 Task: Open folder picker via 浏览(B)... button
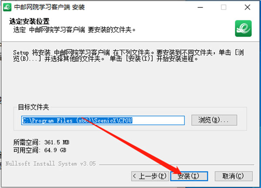214,120
